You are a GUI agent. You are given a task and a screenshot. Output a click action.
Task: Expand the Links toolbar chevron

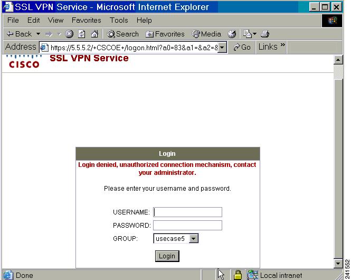tap(283, 45)
